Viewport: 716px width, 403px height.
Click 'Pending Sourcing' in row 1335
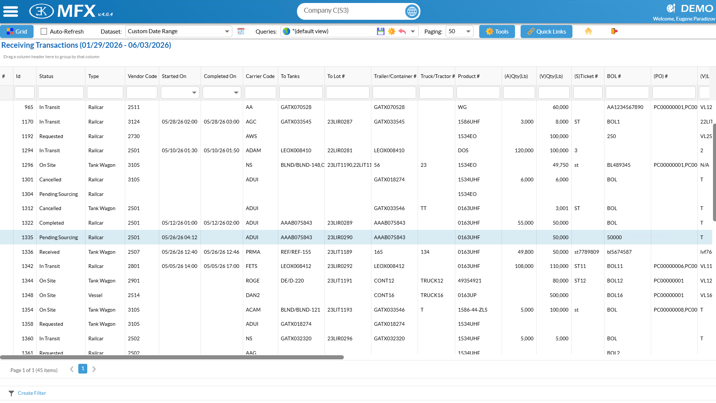[x=59, y=237]
